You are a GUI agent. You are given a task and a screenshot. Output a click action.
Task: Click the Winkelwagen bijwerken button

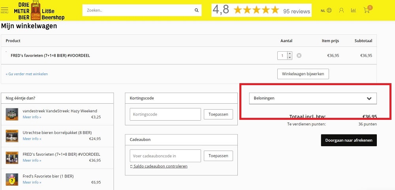[303, 74]
